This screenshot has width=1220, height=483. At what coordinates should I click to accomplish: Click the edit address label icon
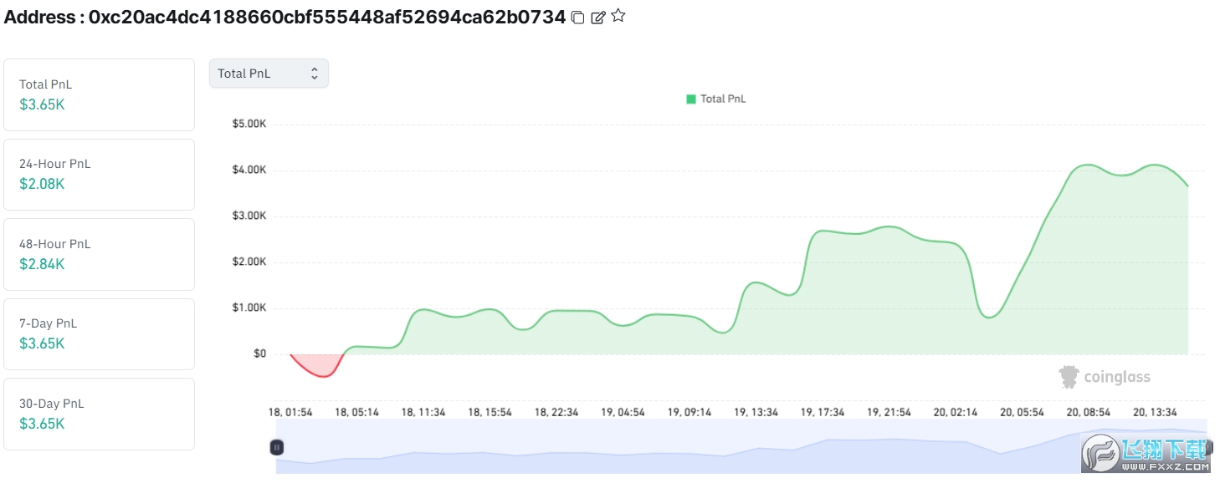click(597, 18)
